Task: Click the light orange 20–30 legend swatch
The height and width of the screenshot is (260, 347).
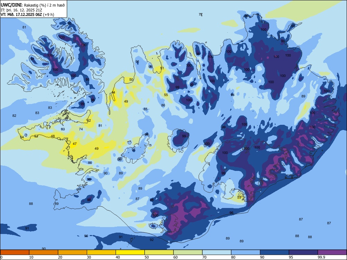Action: click(x=73, y=252)
